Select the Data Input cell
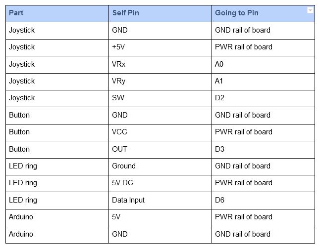Image resolution: width=320 pixels, height=247 pixels. 128,200
